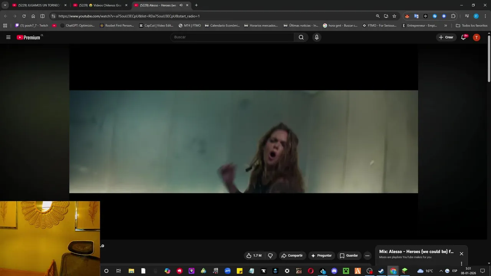Go to browser home page
Image resolution: width=491 pixels, height=276 pixels.
point(33,16)
